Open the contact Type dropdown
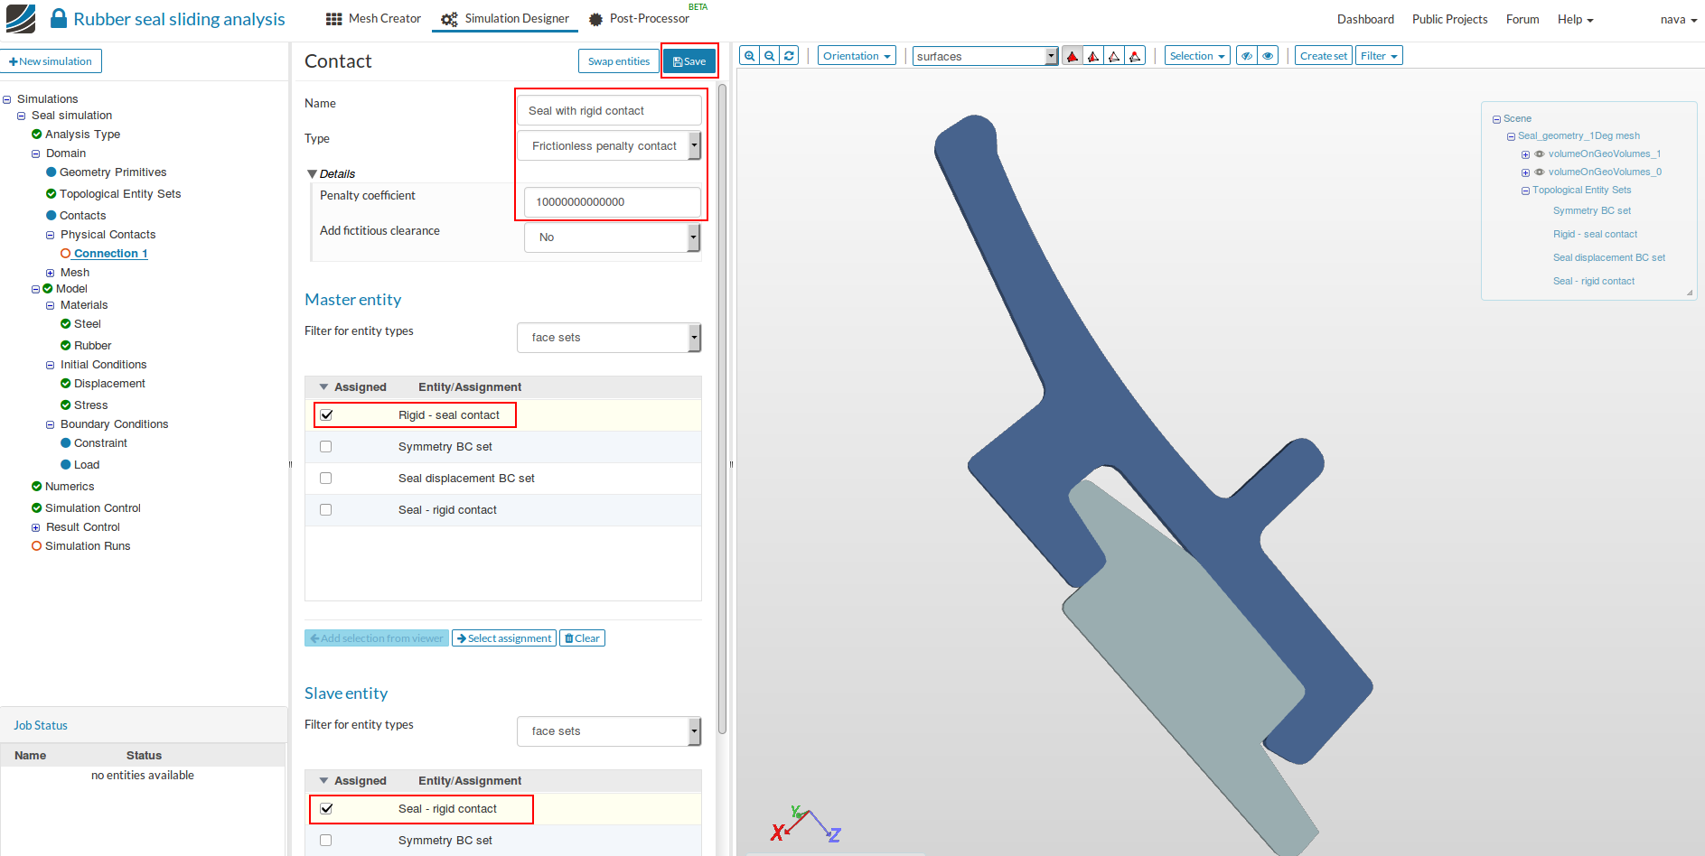This screenshot has height=856, width=1705. 610,146
